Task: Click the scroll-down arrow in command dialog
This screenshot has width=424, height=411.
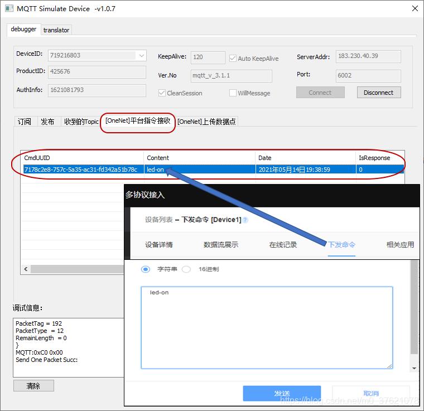Action: coord(414,368)
